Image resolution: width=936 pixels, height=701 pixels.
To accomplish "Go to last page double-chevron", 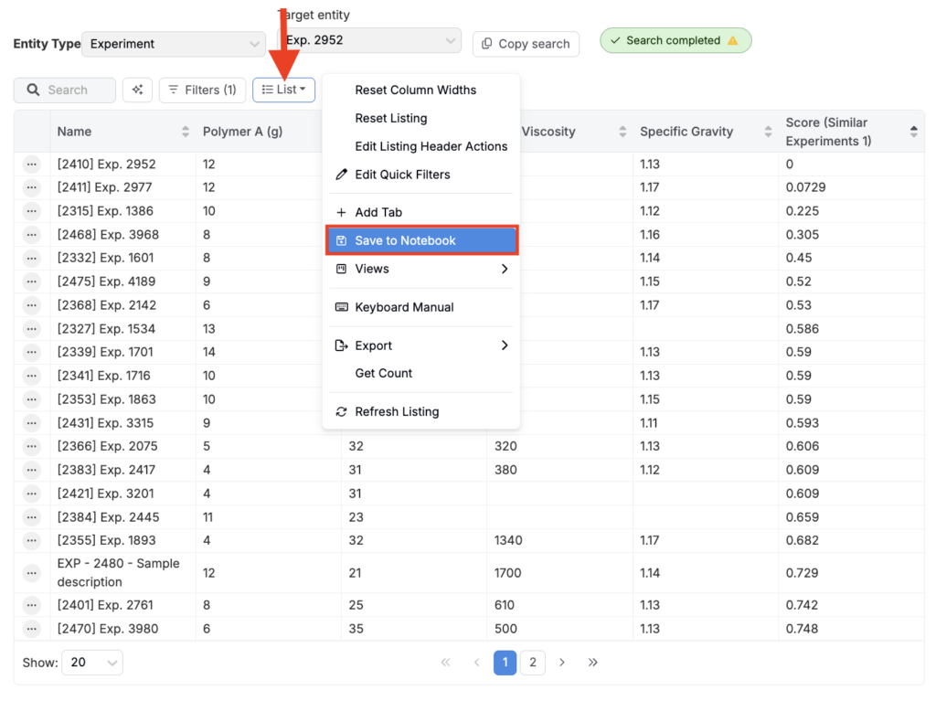I will coord(592,663).
